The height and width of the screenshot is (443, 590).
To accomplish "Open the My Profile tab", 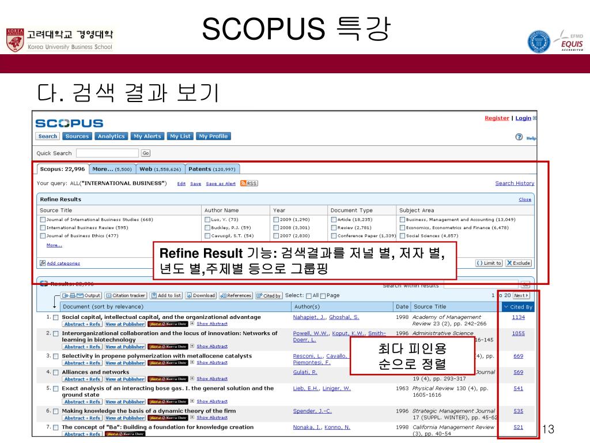I will [213, 136].
